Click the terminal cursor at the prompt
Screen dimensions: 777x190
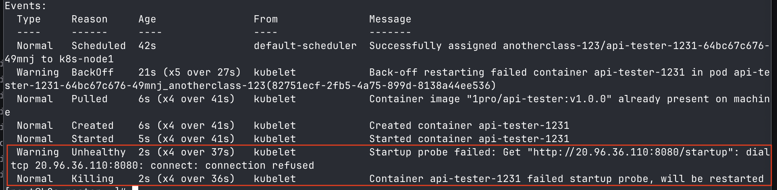coord(135,188)
